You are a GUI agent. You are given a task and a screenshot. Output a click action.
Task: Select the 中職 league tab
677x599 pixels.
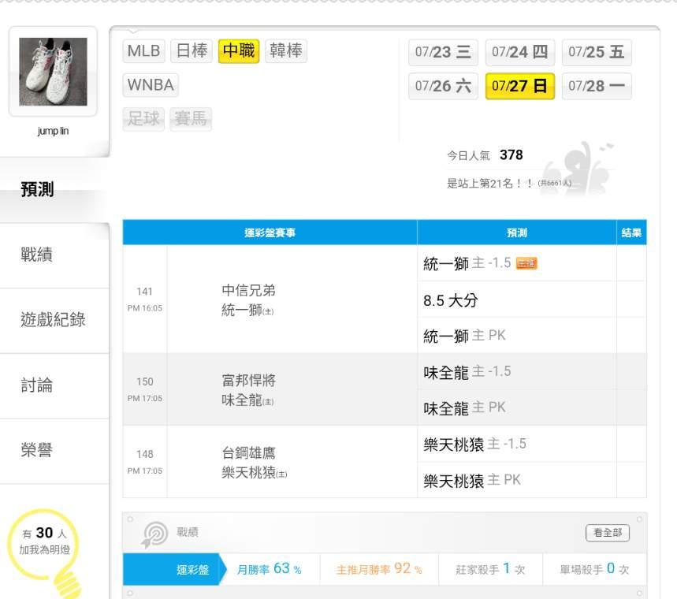tap(239, 51)
